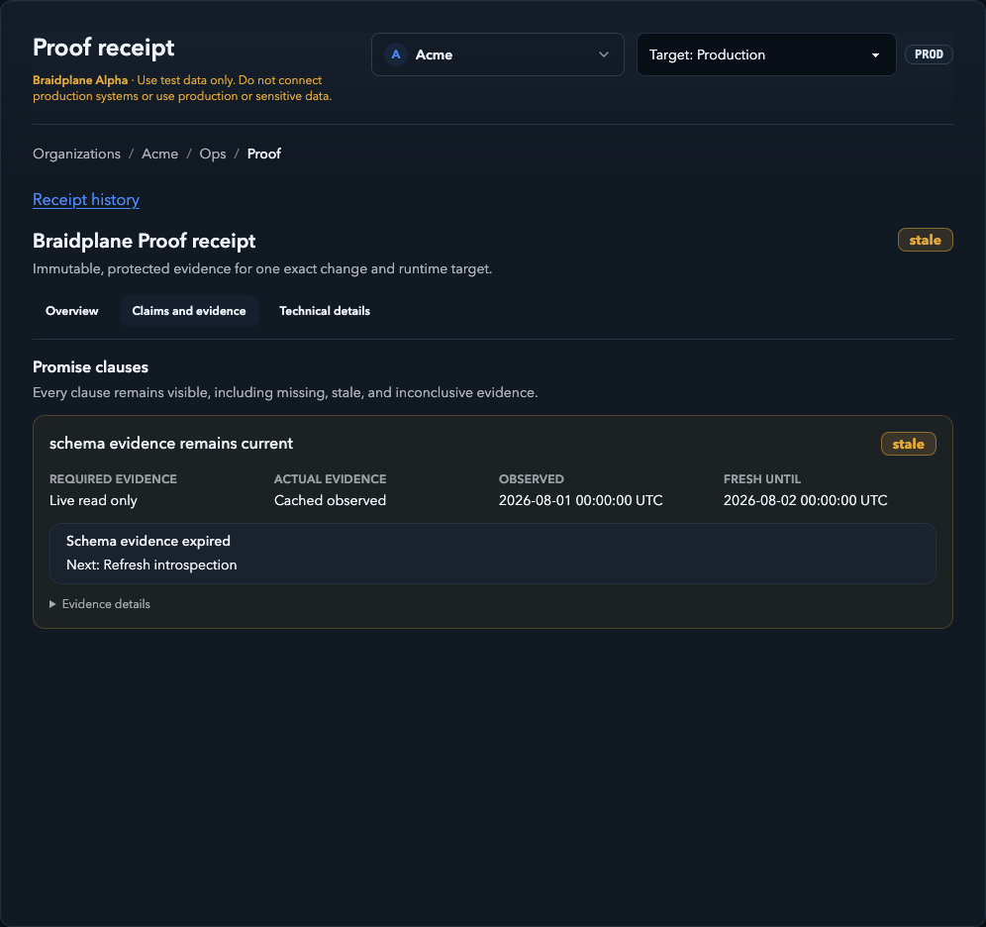Click the Braidplane Alpha warning text
The image size is (986, 927).
[x=182, y=88]
